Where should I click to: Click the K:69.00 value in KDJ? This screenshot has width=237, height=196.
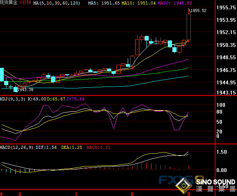37,99
